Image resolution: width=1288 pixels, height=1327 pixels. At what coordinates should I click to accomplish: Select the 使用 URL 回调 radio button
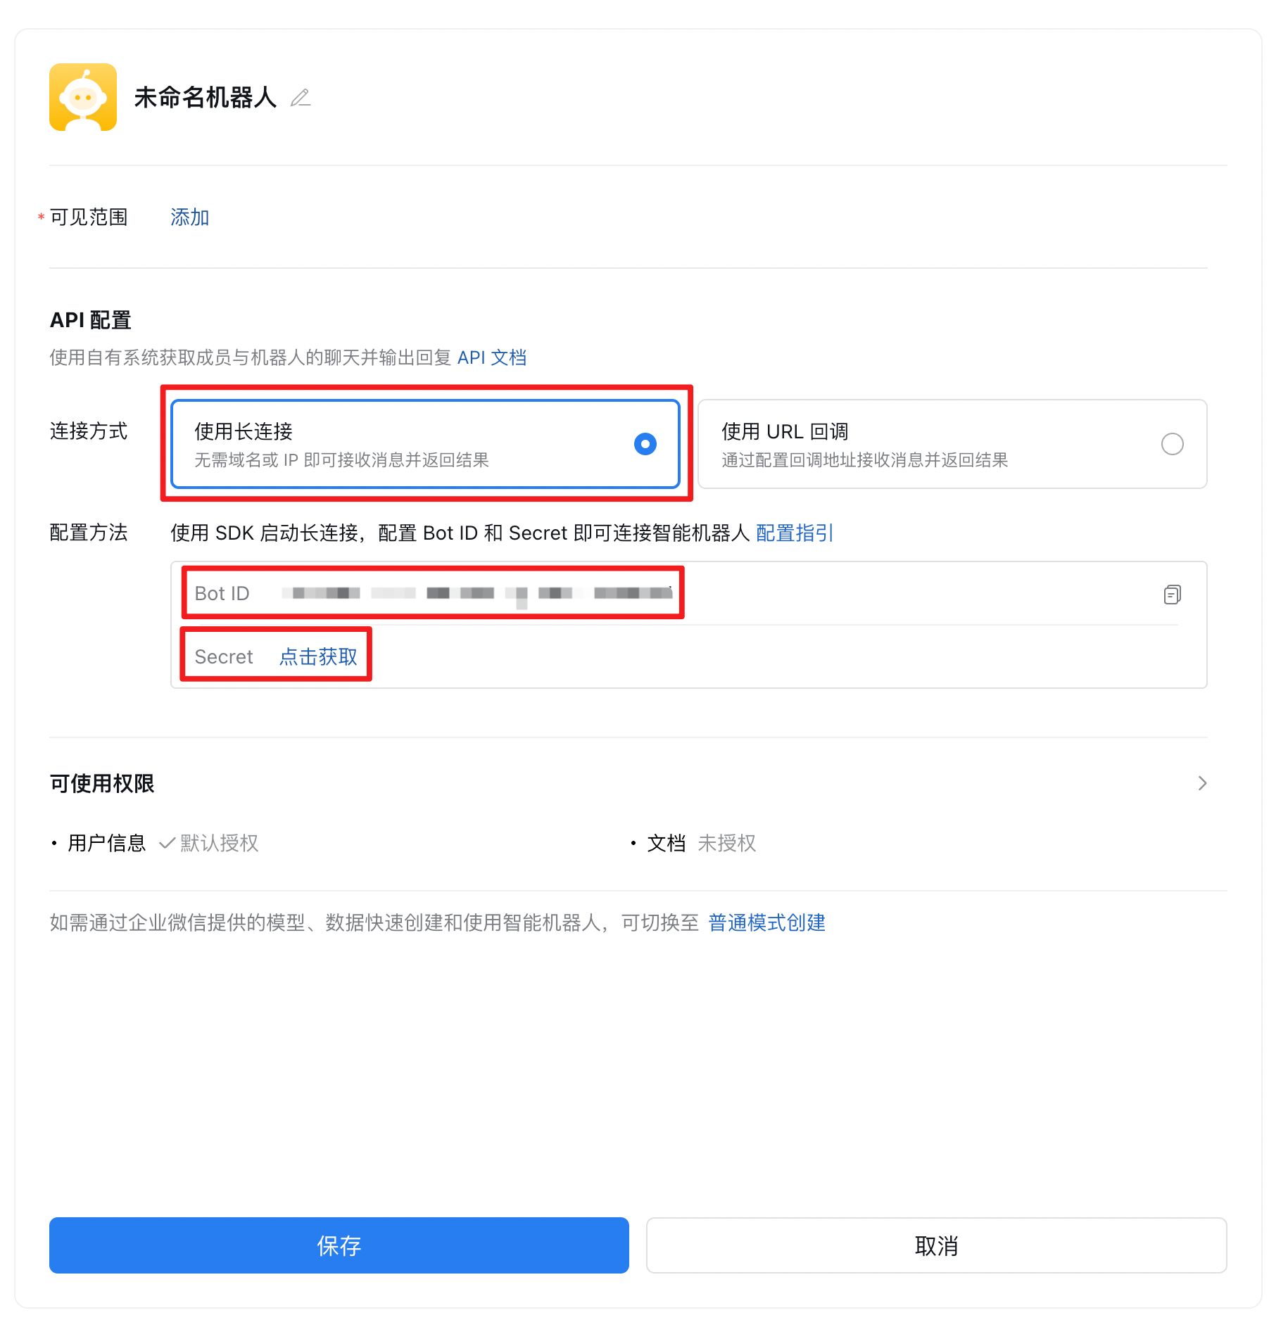[x=1172, y=444]
